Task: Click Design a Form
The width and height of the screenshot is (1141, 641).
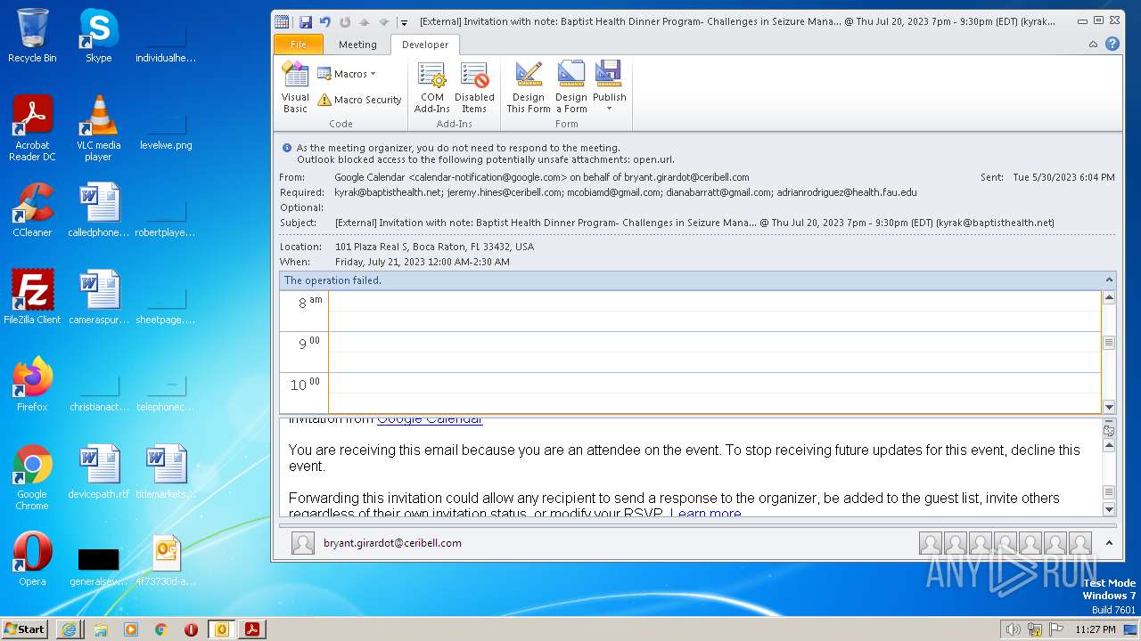Action: [571, 87]
